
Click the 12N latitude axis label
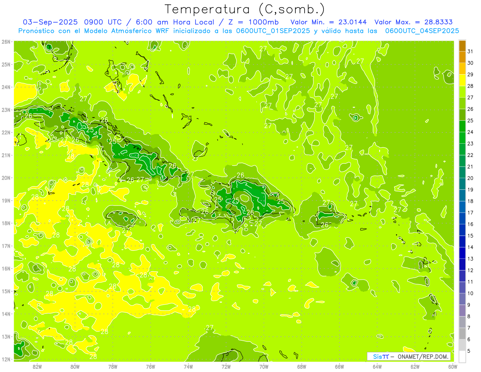(6, 359)
